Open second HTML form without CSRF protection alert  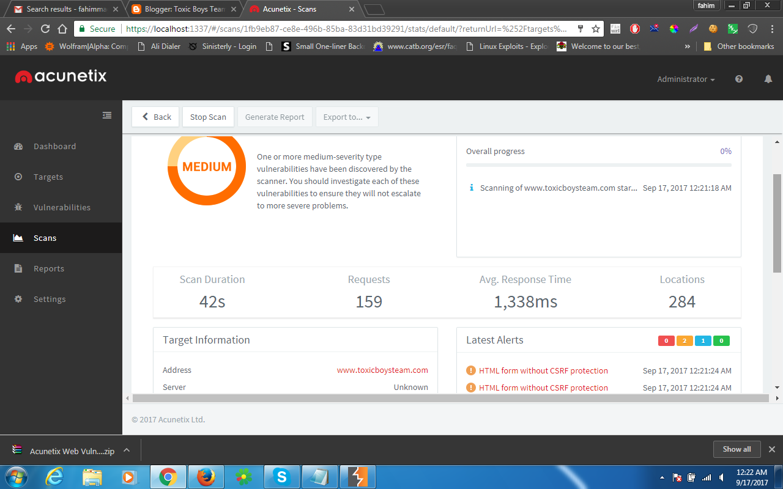coord(543,388)
